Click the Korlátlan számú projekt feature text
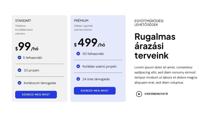Image resolution: width=216 pixels, height=117 pixels. coord(99,66)
